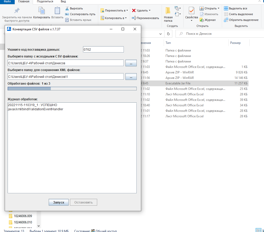
Task: Click the Копировать icon in the ribbon
Action: [x=42, y=11]
